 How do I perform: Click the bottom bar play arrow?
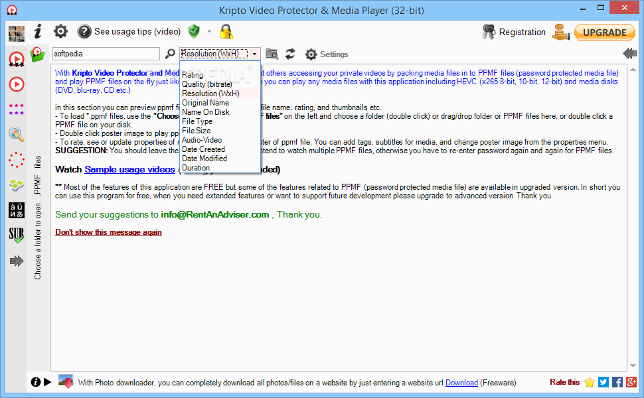48,382
